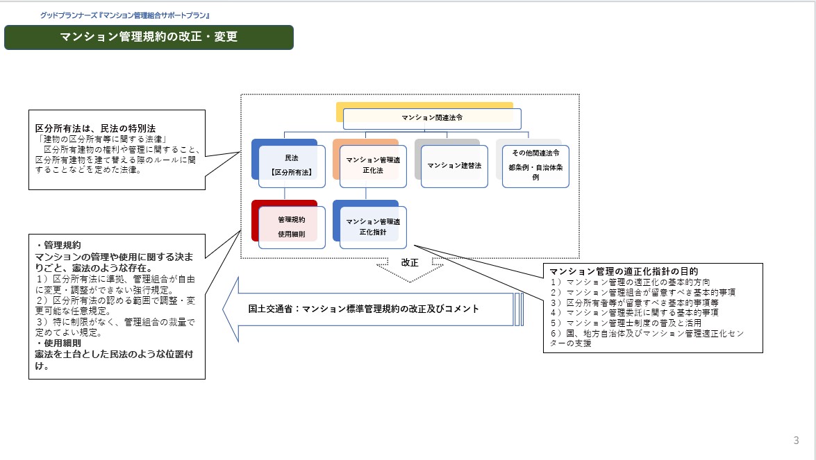Click the dotted downward 改正 arrow

(x=410, y=270)
